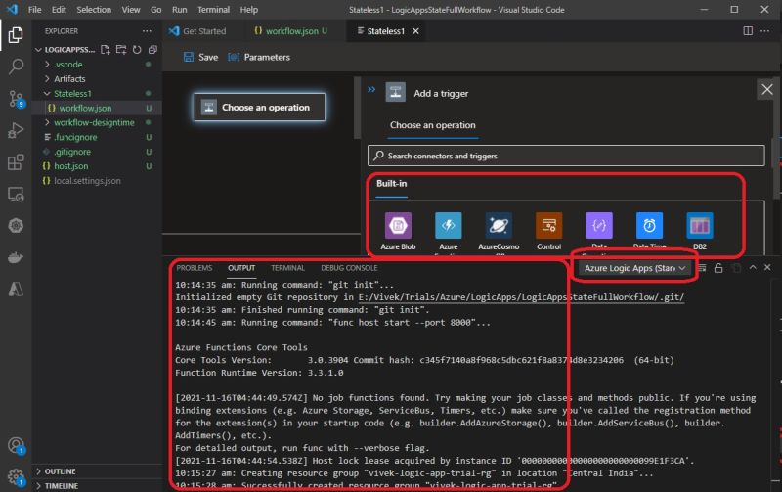This screenshot has height=492, width=782.
Task: Open the Accounts menu icon
Action: [x=16, y=446]
